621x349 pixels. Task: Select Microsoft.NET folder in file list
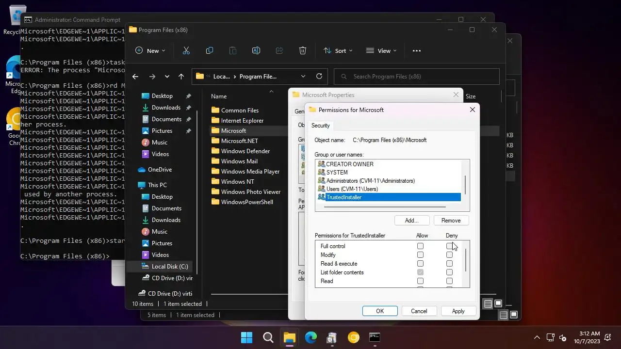pos(239,141)
